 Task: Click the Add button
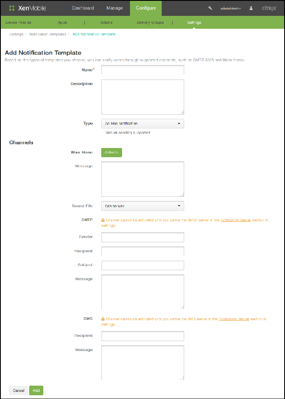(36, 390)
